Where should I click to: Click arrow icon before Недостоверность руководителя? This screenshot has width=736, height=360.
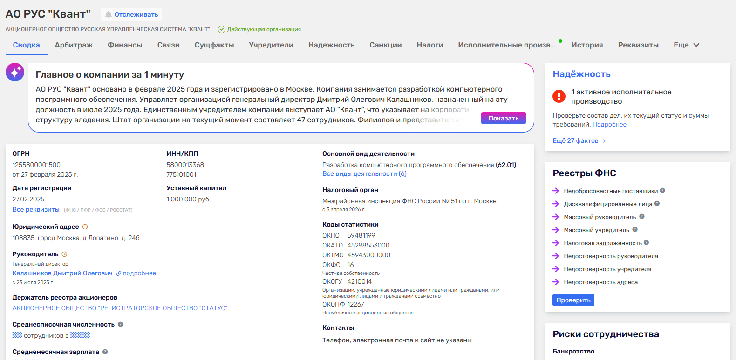pos(556,256)
